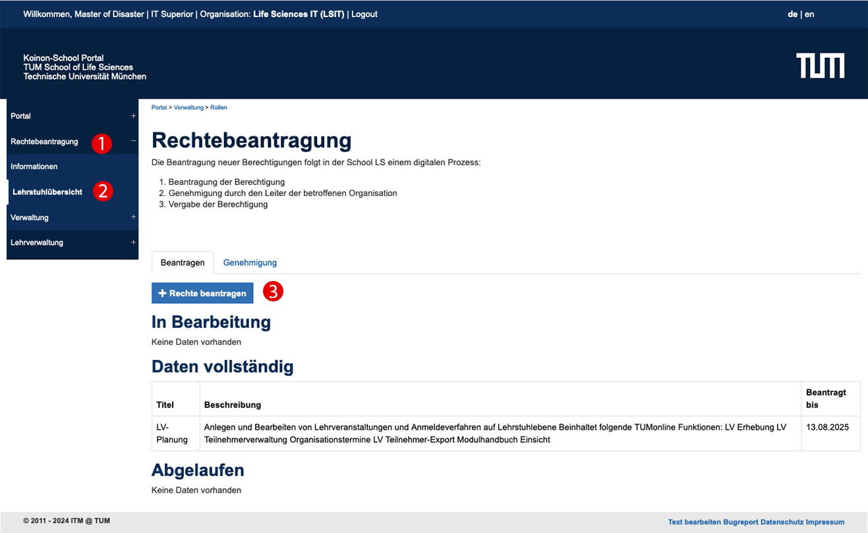Open Informationen in the sidebar
868x533 pixels.
point(34,166)
